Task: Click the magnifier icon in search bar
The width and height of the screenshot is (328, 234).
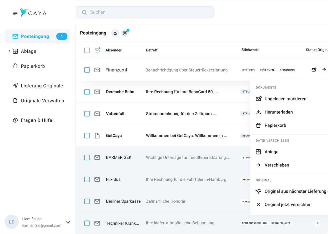Action: (84, 12)
